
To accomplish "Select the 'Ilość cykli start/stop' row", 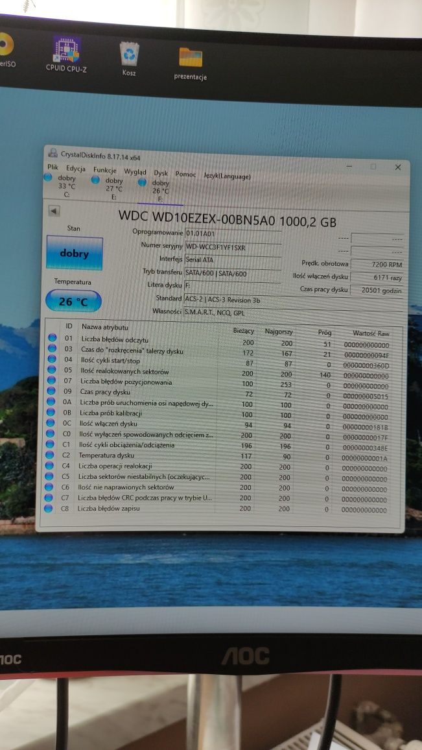I will point(218,362).
